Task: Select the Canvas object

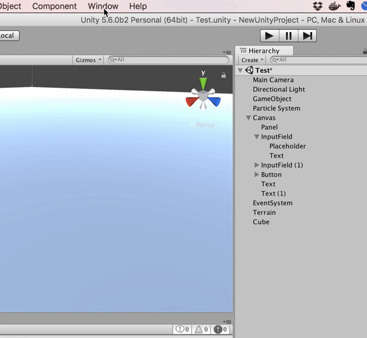Action: (x=264, y=117)
